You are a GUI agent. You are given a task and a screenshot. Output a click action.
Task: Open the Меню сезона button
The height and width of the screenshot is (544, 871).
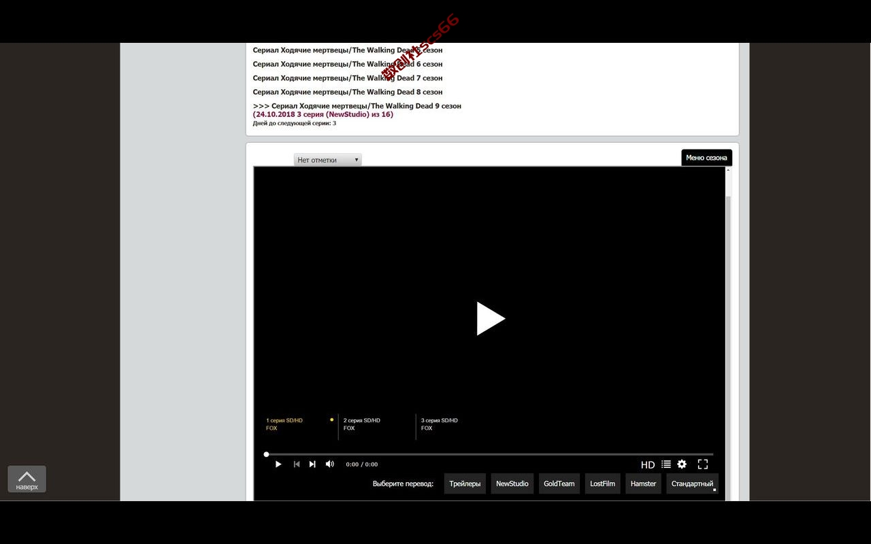point(706,158)
